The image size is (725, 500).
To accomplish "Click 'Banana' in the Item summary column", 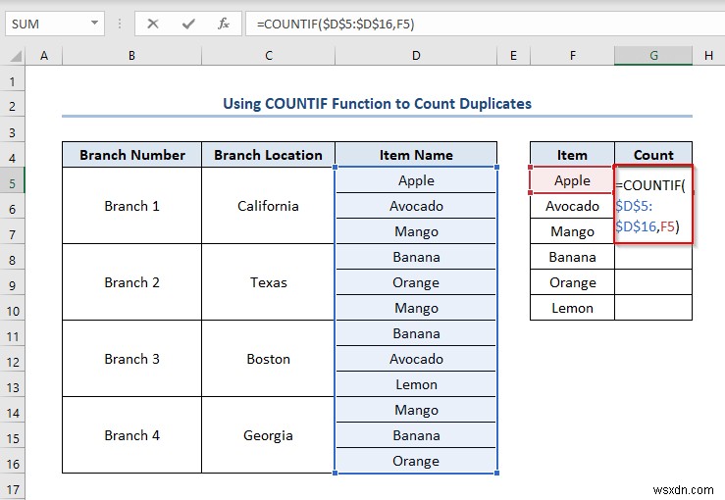I will pos(572,257).
